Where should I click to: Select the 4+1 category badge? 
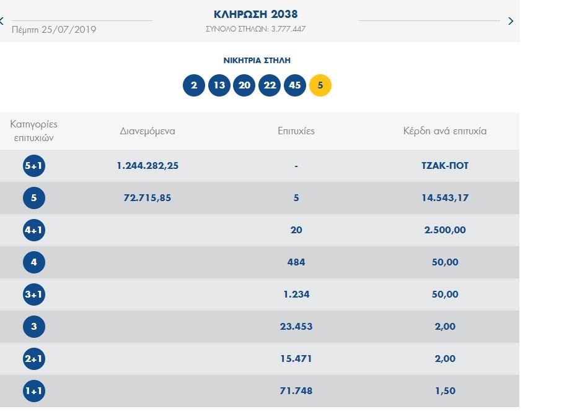pyautogui.click(x=34, y=231)
